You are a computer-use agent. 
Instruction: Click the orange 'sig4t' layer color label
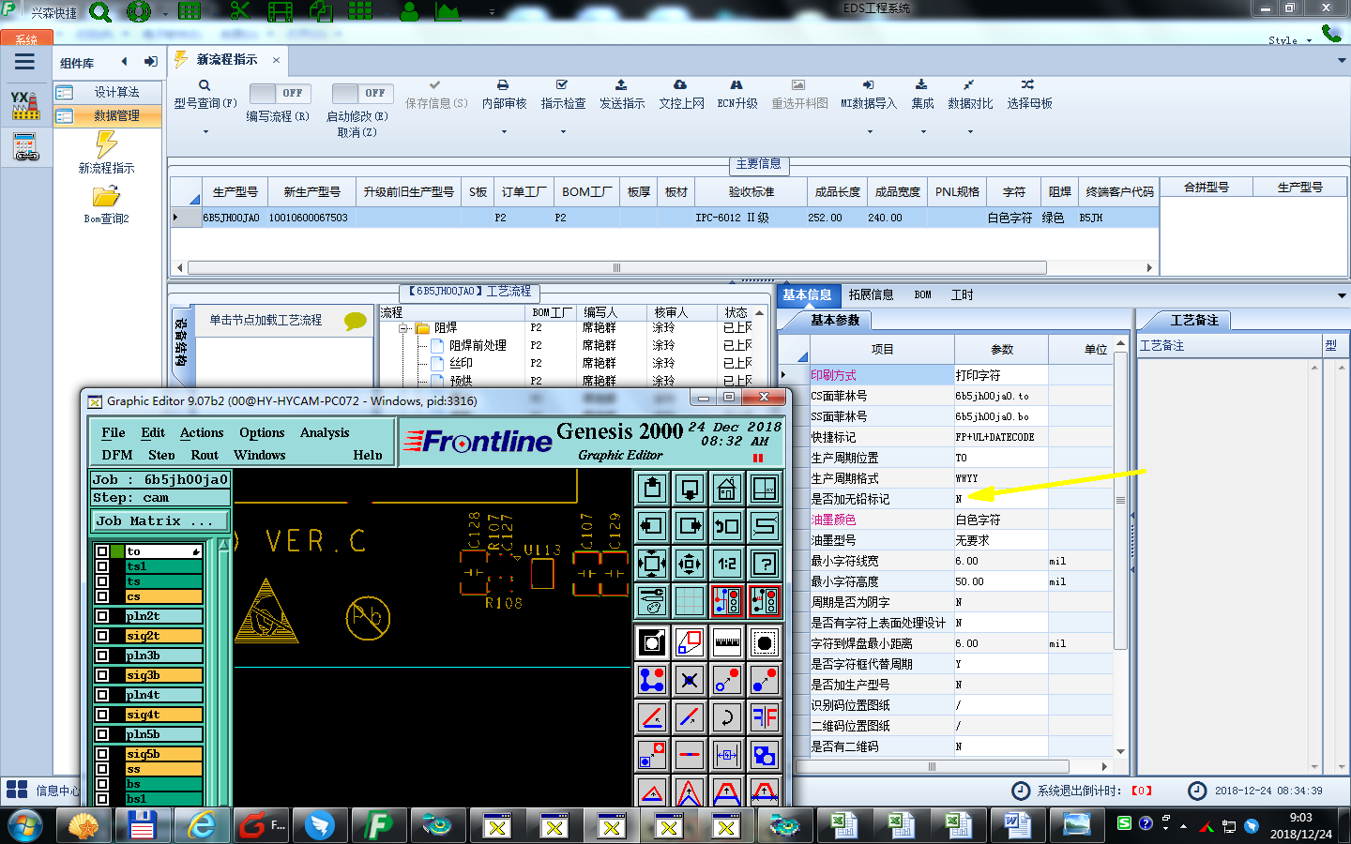164,715
